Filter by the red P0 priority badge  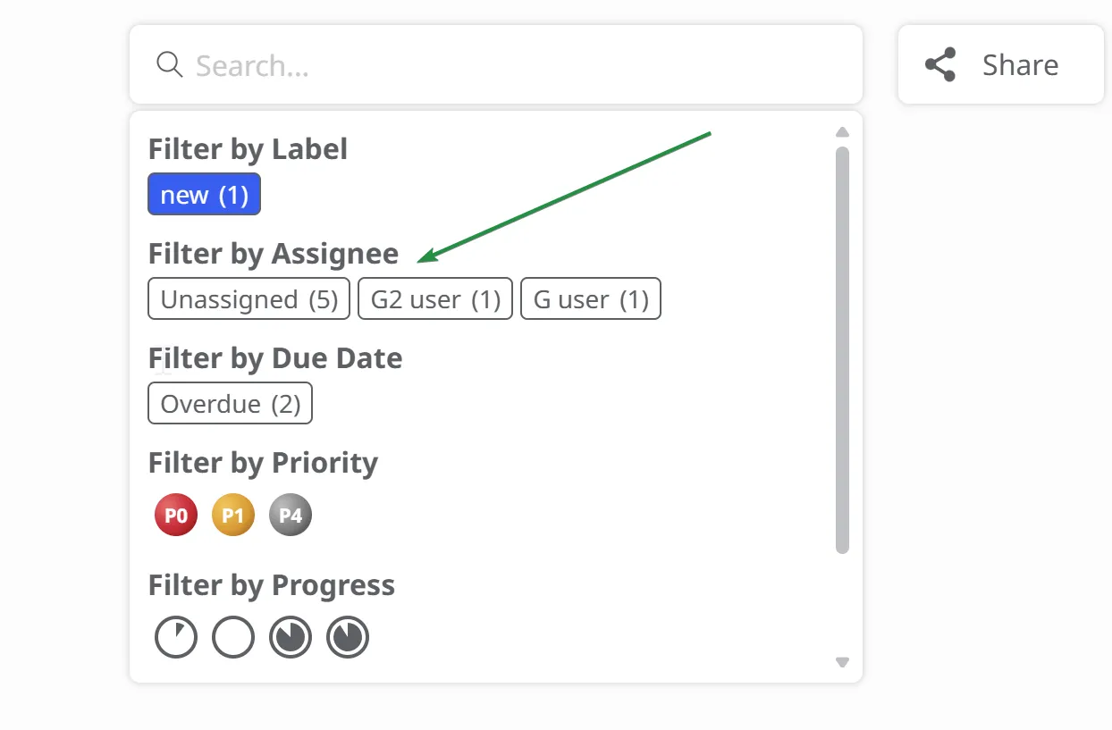[176, 516]
